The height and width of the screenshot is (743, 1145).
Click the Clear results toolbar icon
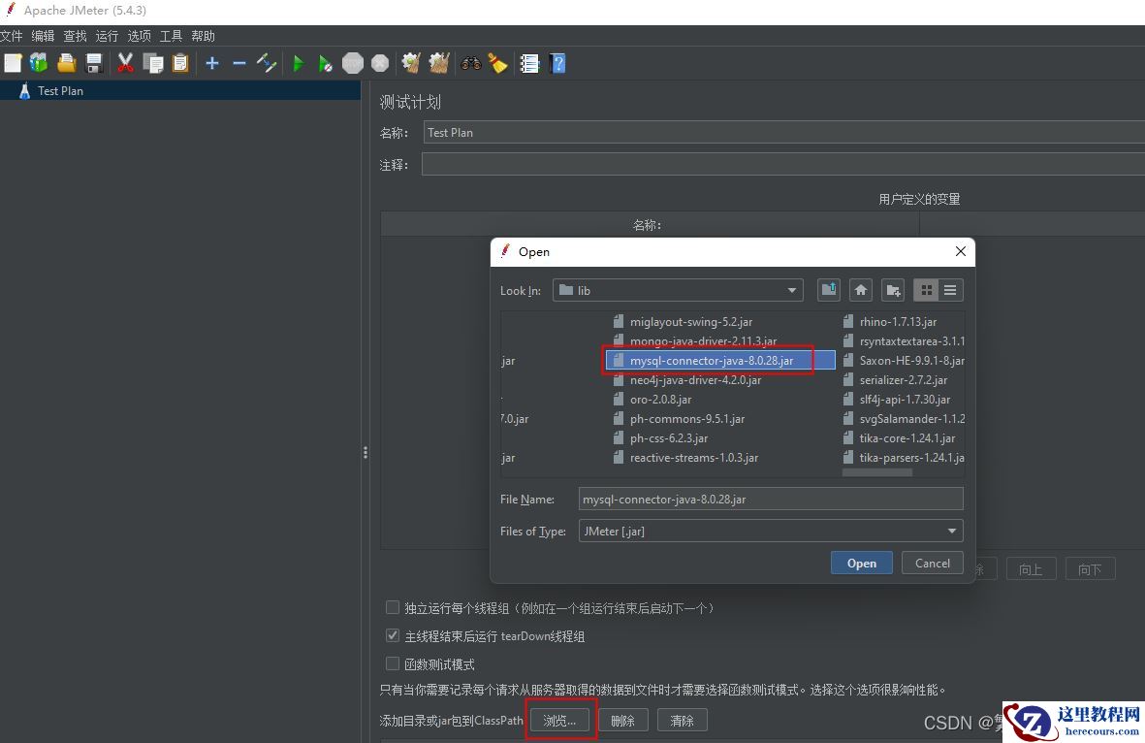411,64
